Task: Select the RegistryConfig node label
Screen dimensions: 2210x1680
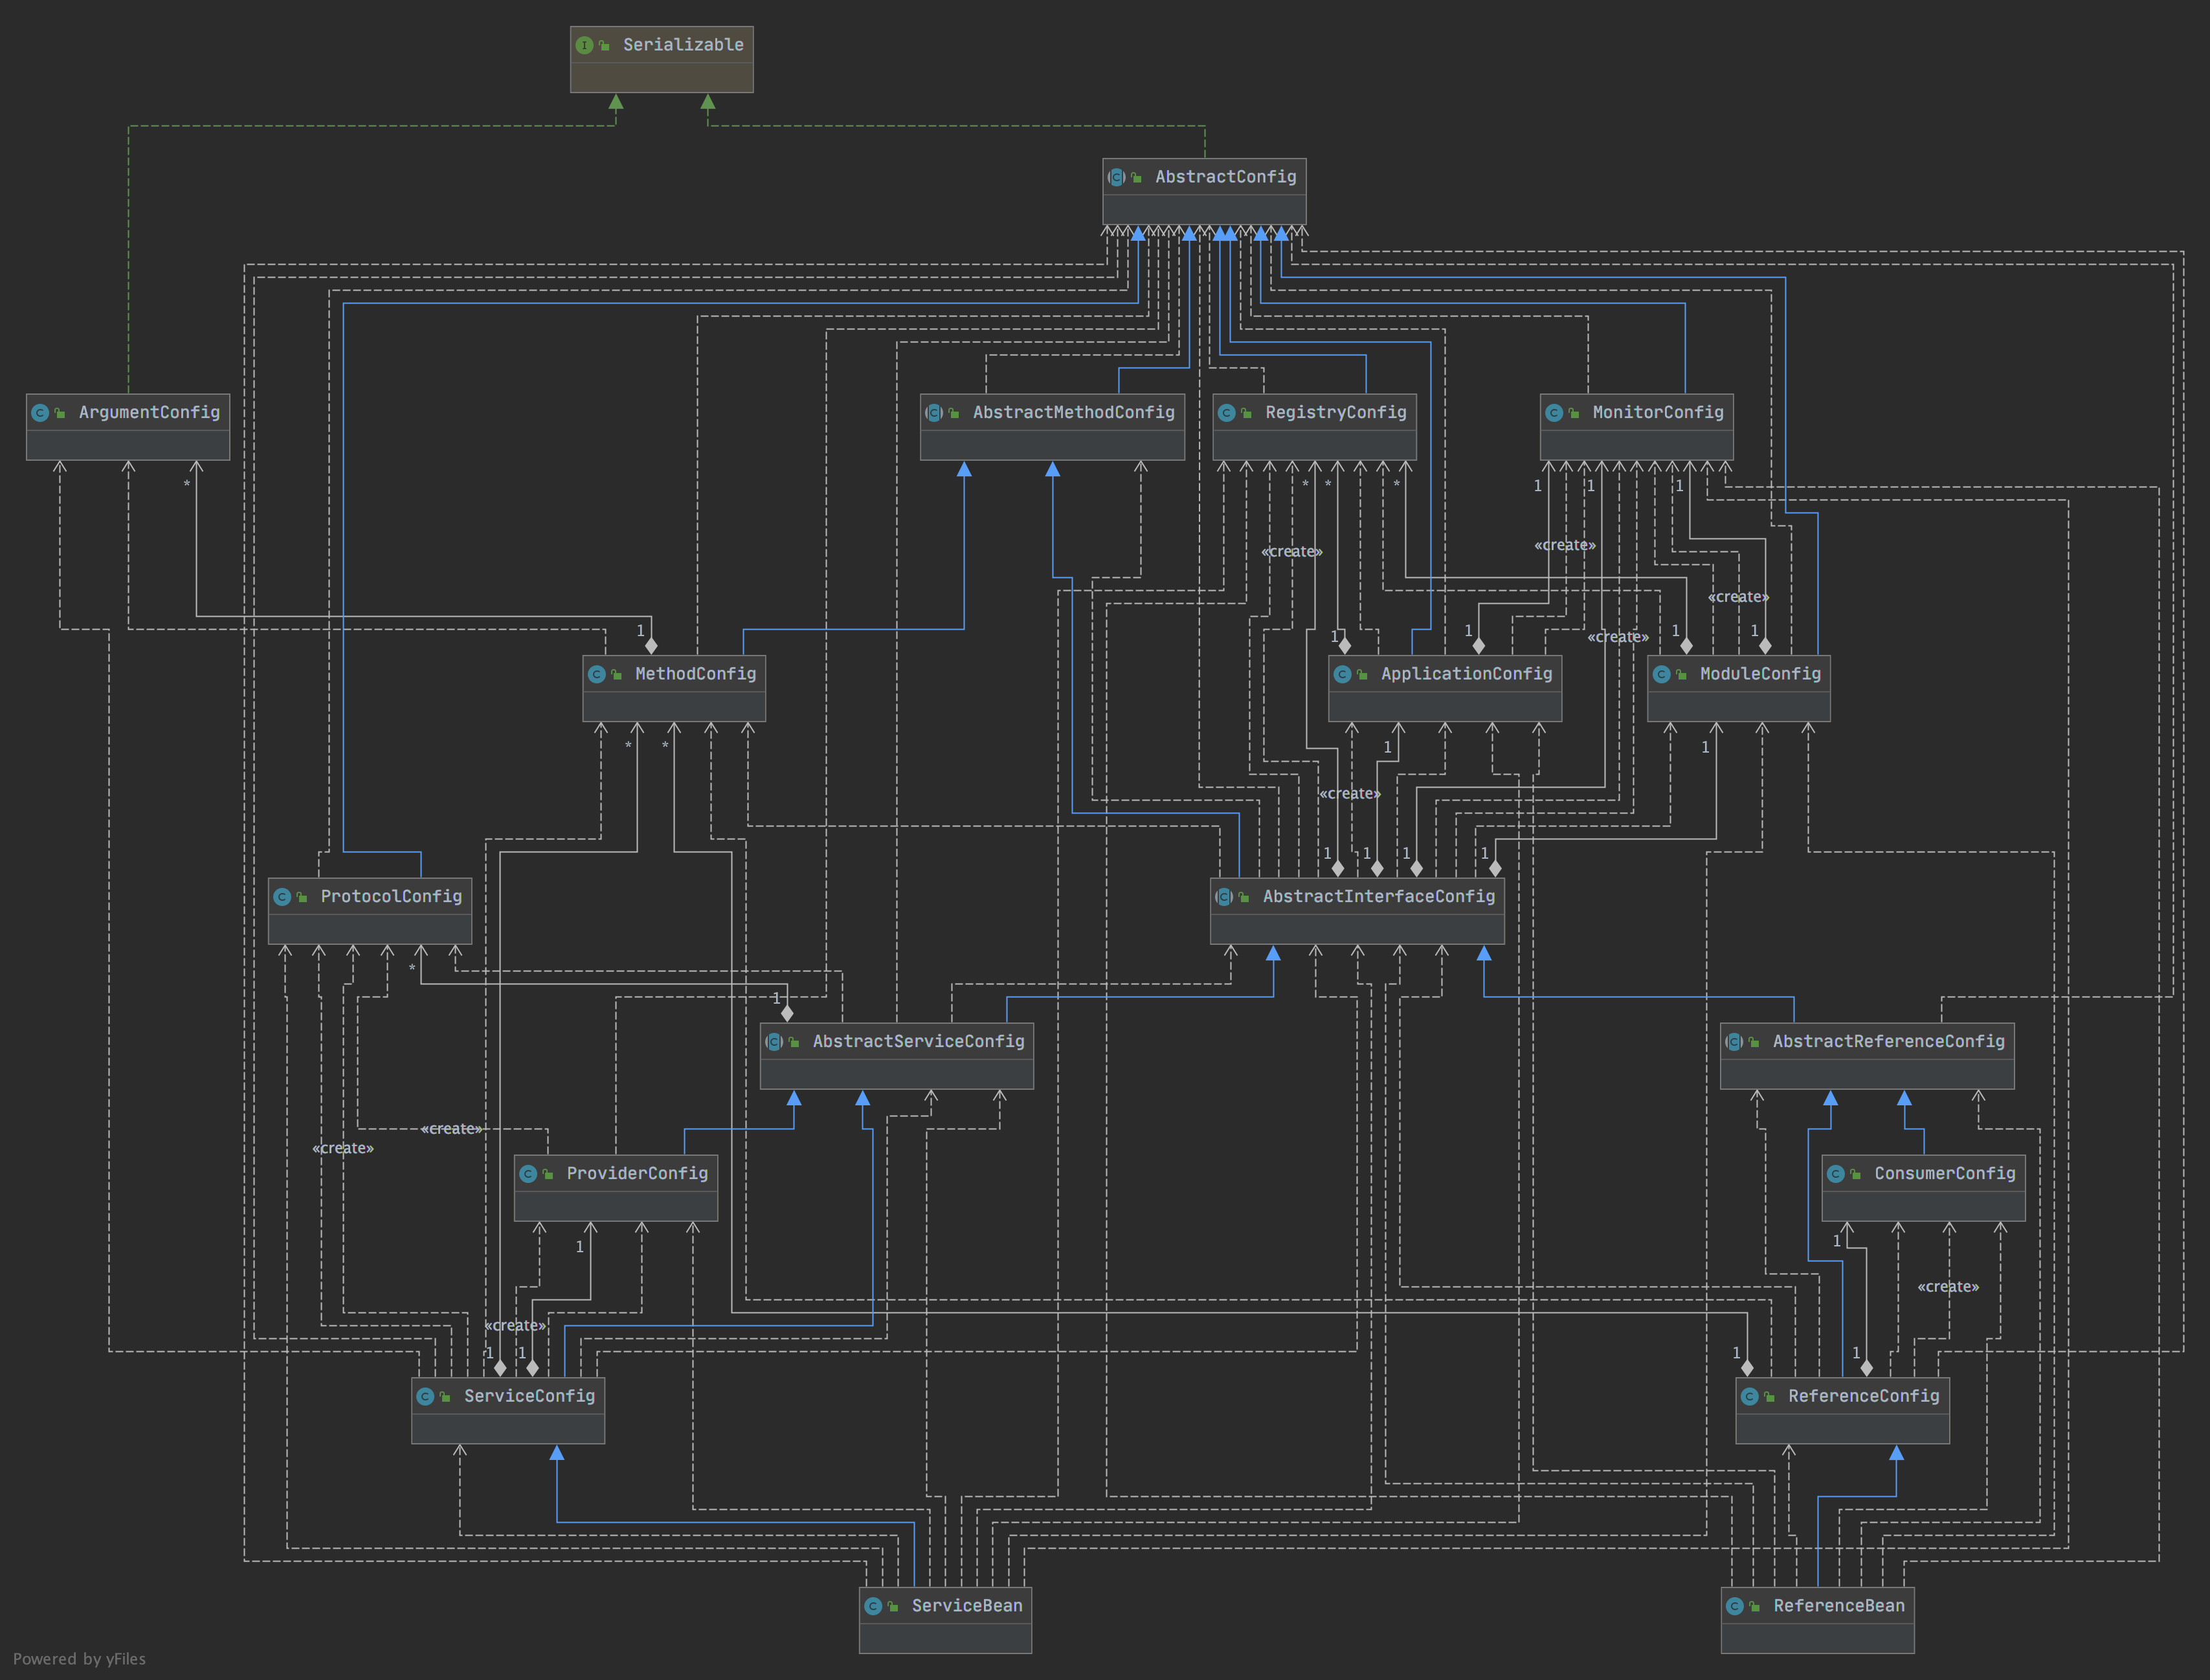Action: tap(1336, 413)
